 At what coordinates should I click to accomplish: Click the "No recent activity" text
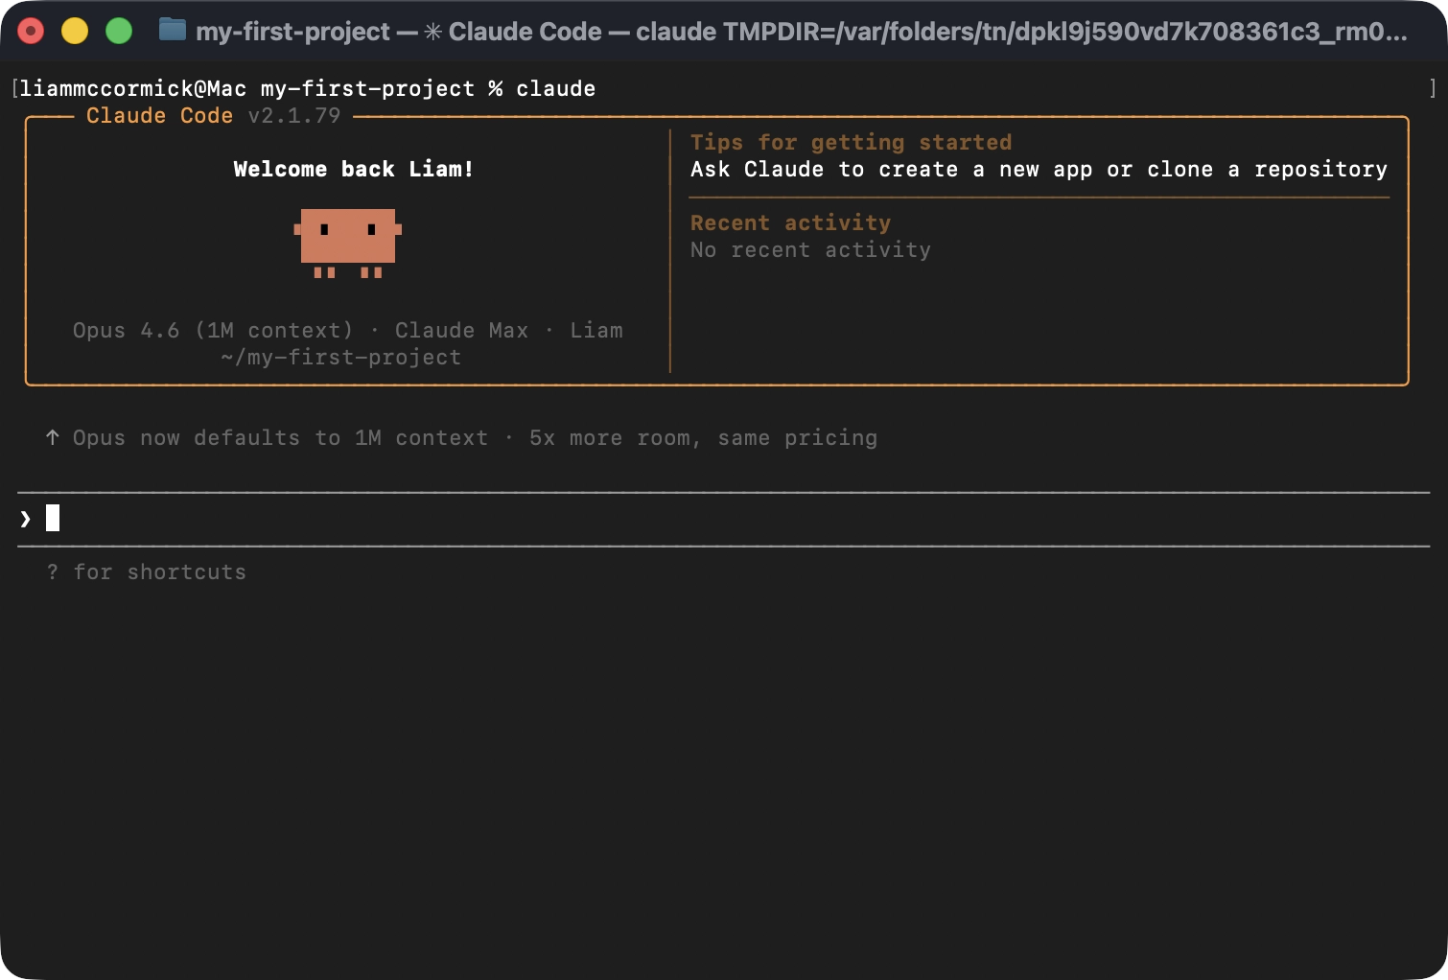(810, 250)
